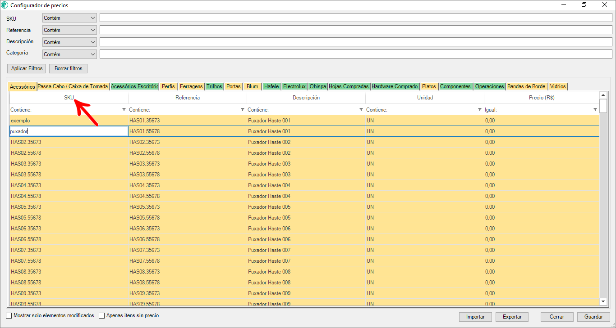Open the Descripción column filter funnel
The image size is (616, 328).
tap(361, 110)
